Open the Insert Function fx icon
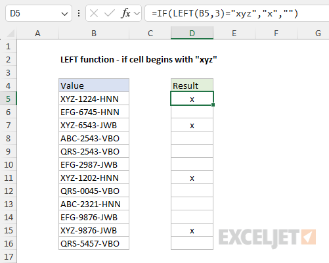The width and height of the screenshot is (329, 263). tap(125, 14)
